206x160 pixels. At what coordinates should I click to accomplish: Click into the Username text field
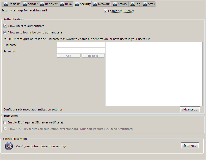coord(81,45)
